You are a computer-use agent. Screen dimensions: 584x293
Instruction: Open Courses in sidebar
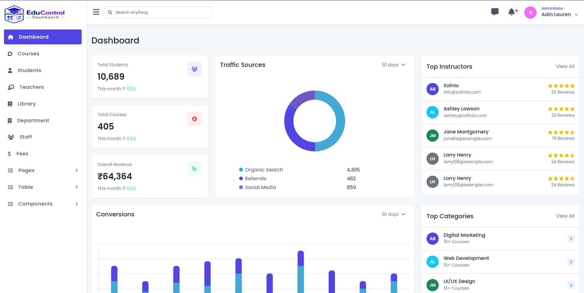tap(43, 53)
